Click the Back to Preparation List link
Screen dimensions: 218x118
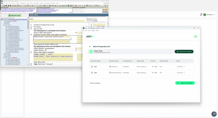tap(102, 47)
